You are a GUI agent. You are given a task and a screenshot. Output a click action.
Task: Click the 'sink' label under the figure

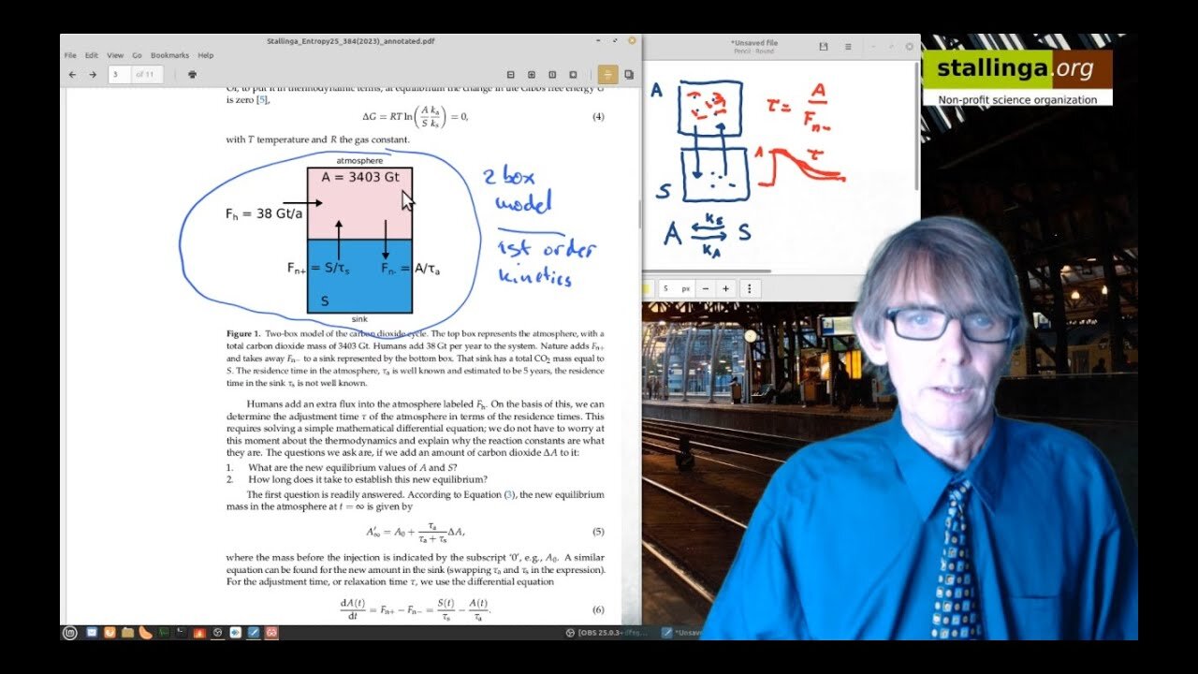pos(359,319)
